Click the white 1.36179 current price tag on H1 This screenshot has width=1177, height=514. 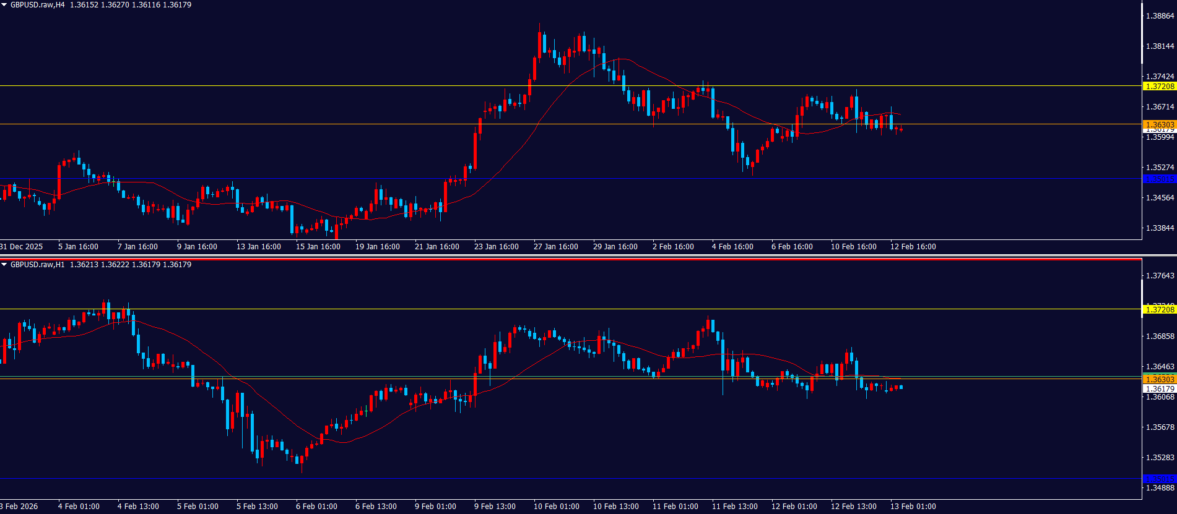(x=1159, y=389)
